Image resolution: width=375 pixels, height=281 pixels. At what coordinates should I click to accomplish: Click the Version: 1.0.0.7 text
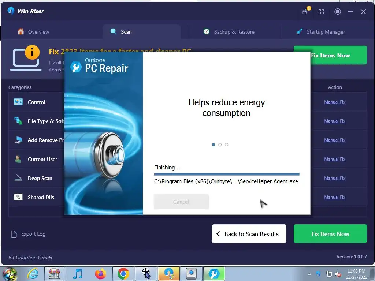click(352, 257)
